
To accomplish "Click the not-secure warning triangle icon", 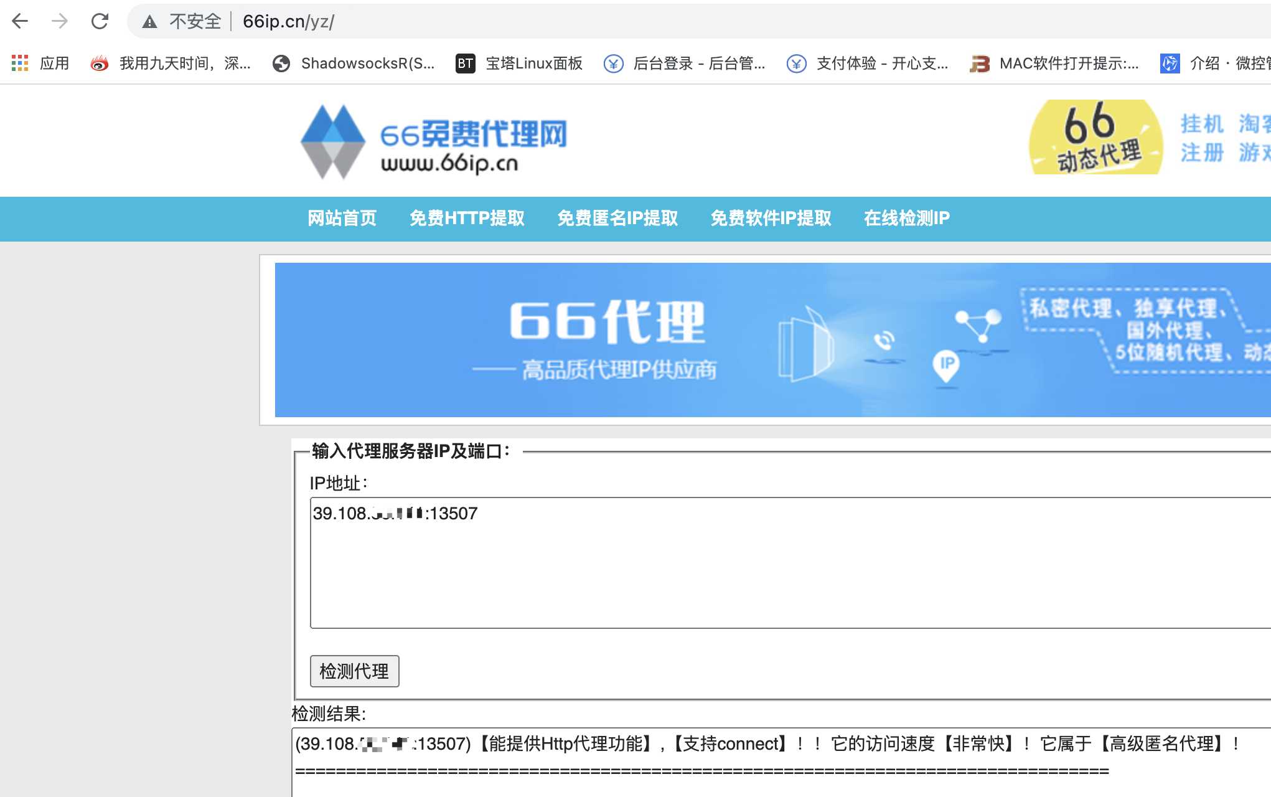I will point(149,22).
